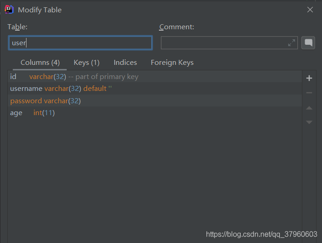Screen dimensions: 322x243
Task: Click the Comment text field
Action: point(224,43)
